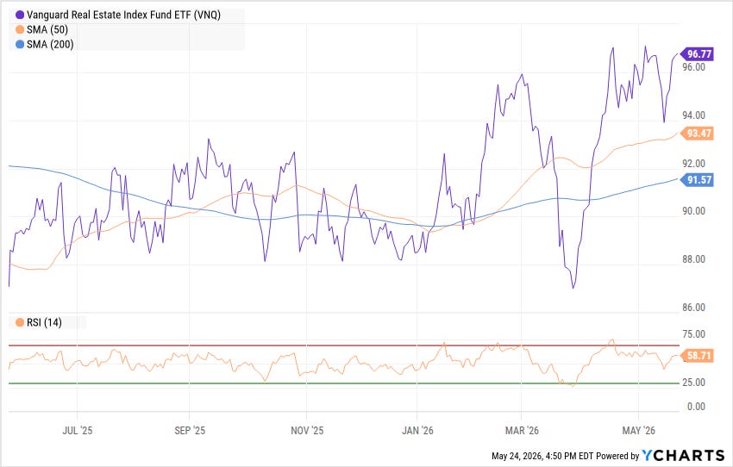
Task: Click the YCHARTS logo
Action: 684,455
